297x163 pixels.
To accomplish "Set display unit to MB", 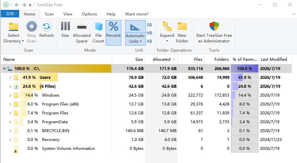I will [149, 33].
